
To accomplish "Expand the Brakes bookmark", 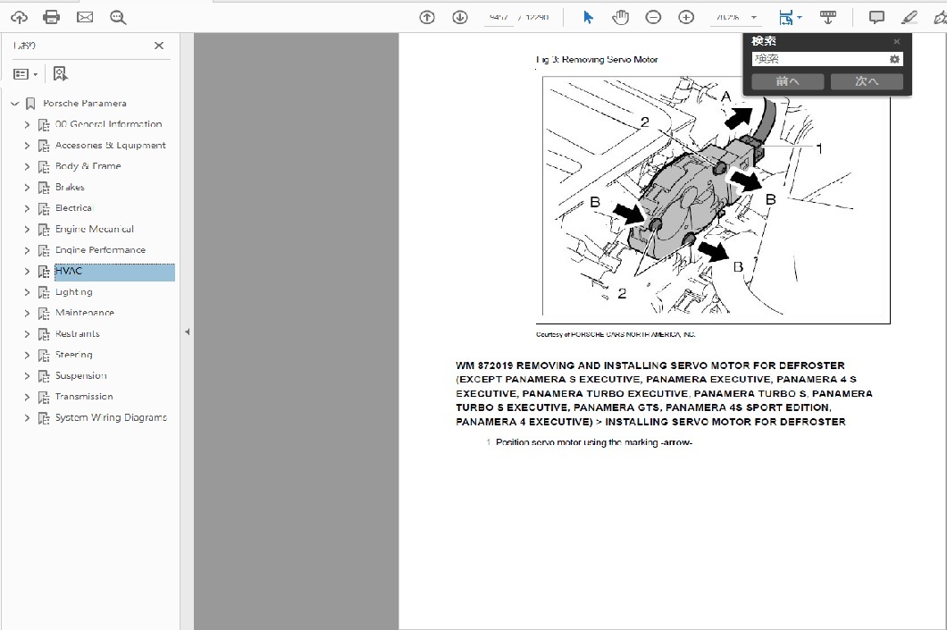I will click(27, 188).
